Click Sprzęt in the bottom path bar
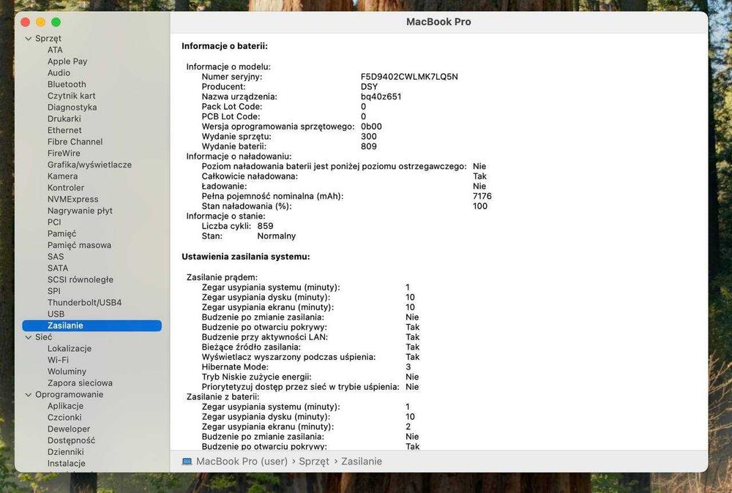 click(314, 462)
